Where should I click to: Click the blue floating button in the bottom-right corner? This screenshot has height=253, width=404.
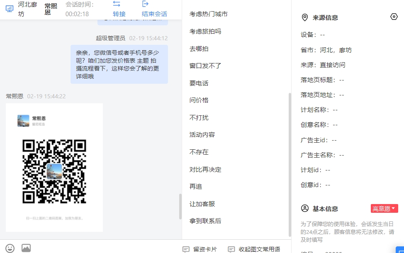tap(400, 250)
